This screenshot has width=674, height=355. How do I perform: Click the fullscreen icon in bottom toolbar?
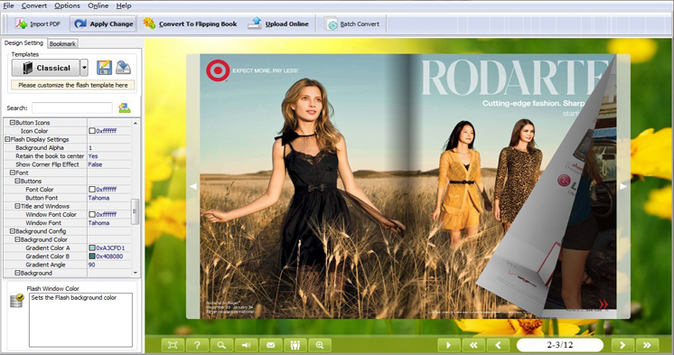tap(173, 345)
